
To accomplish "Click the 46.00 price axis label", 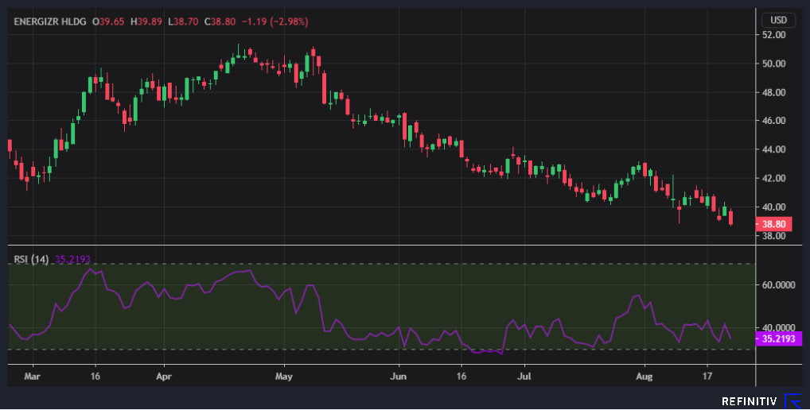I will [773, 121].
